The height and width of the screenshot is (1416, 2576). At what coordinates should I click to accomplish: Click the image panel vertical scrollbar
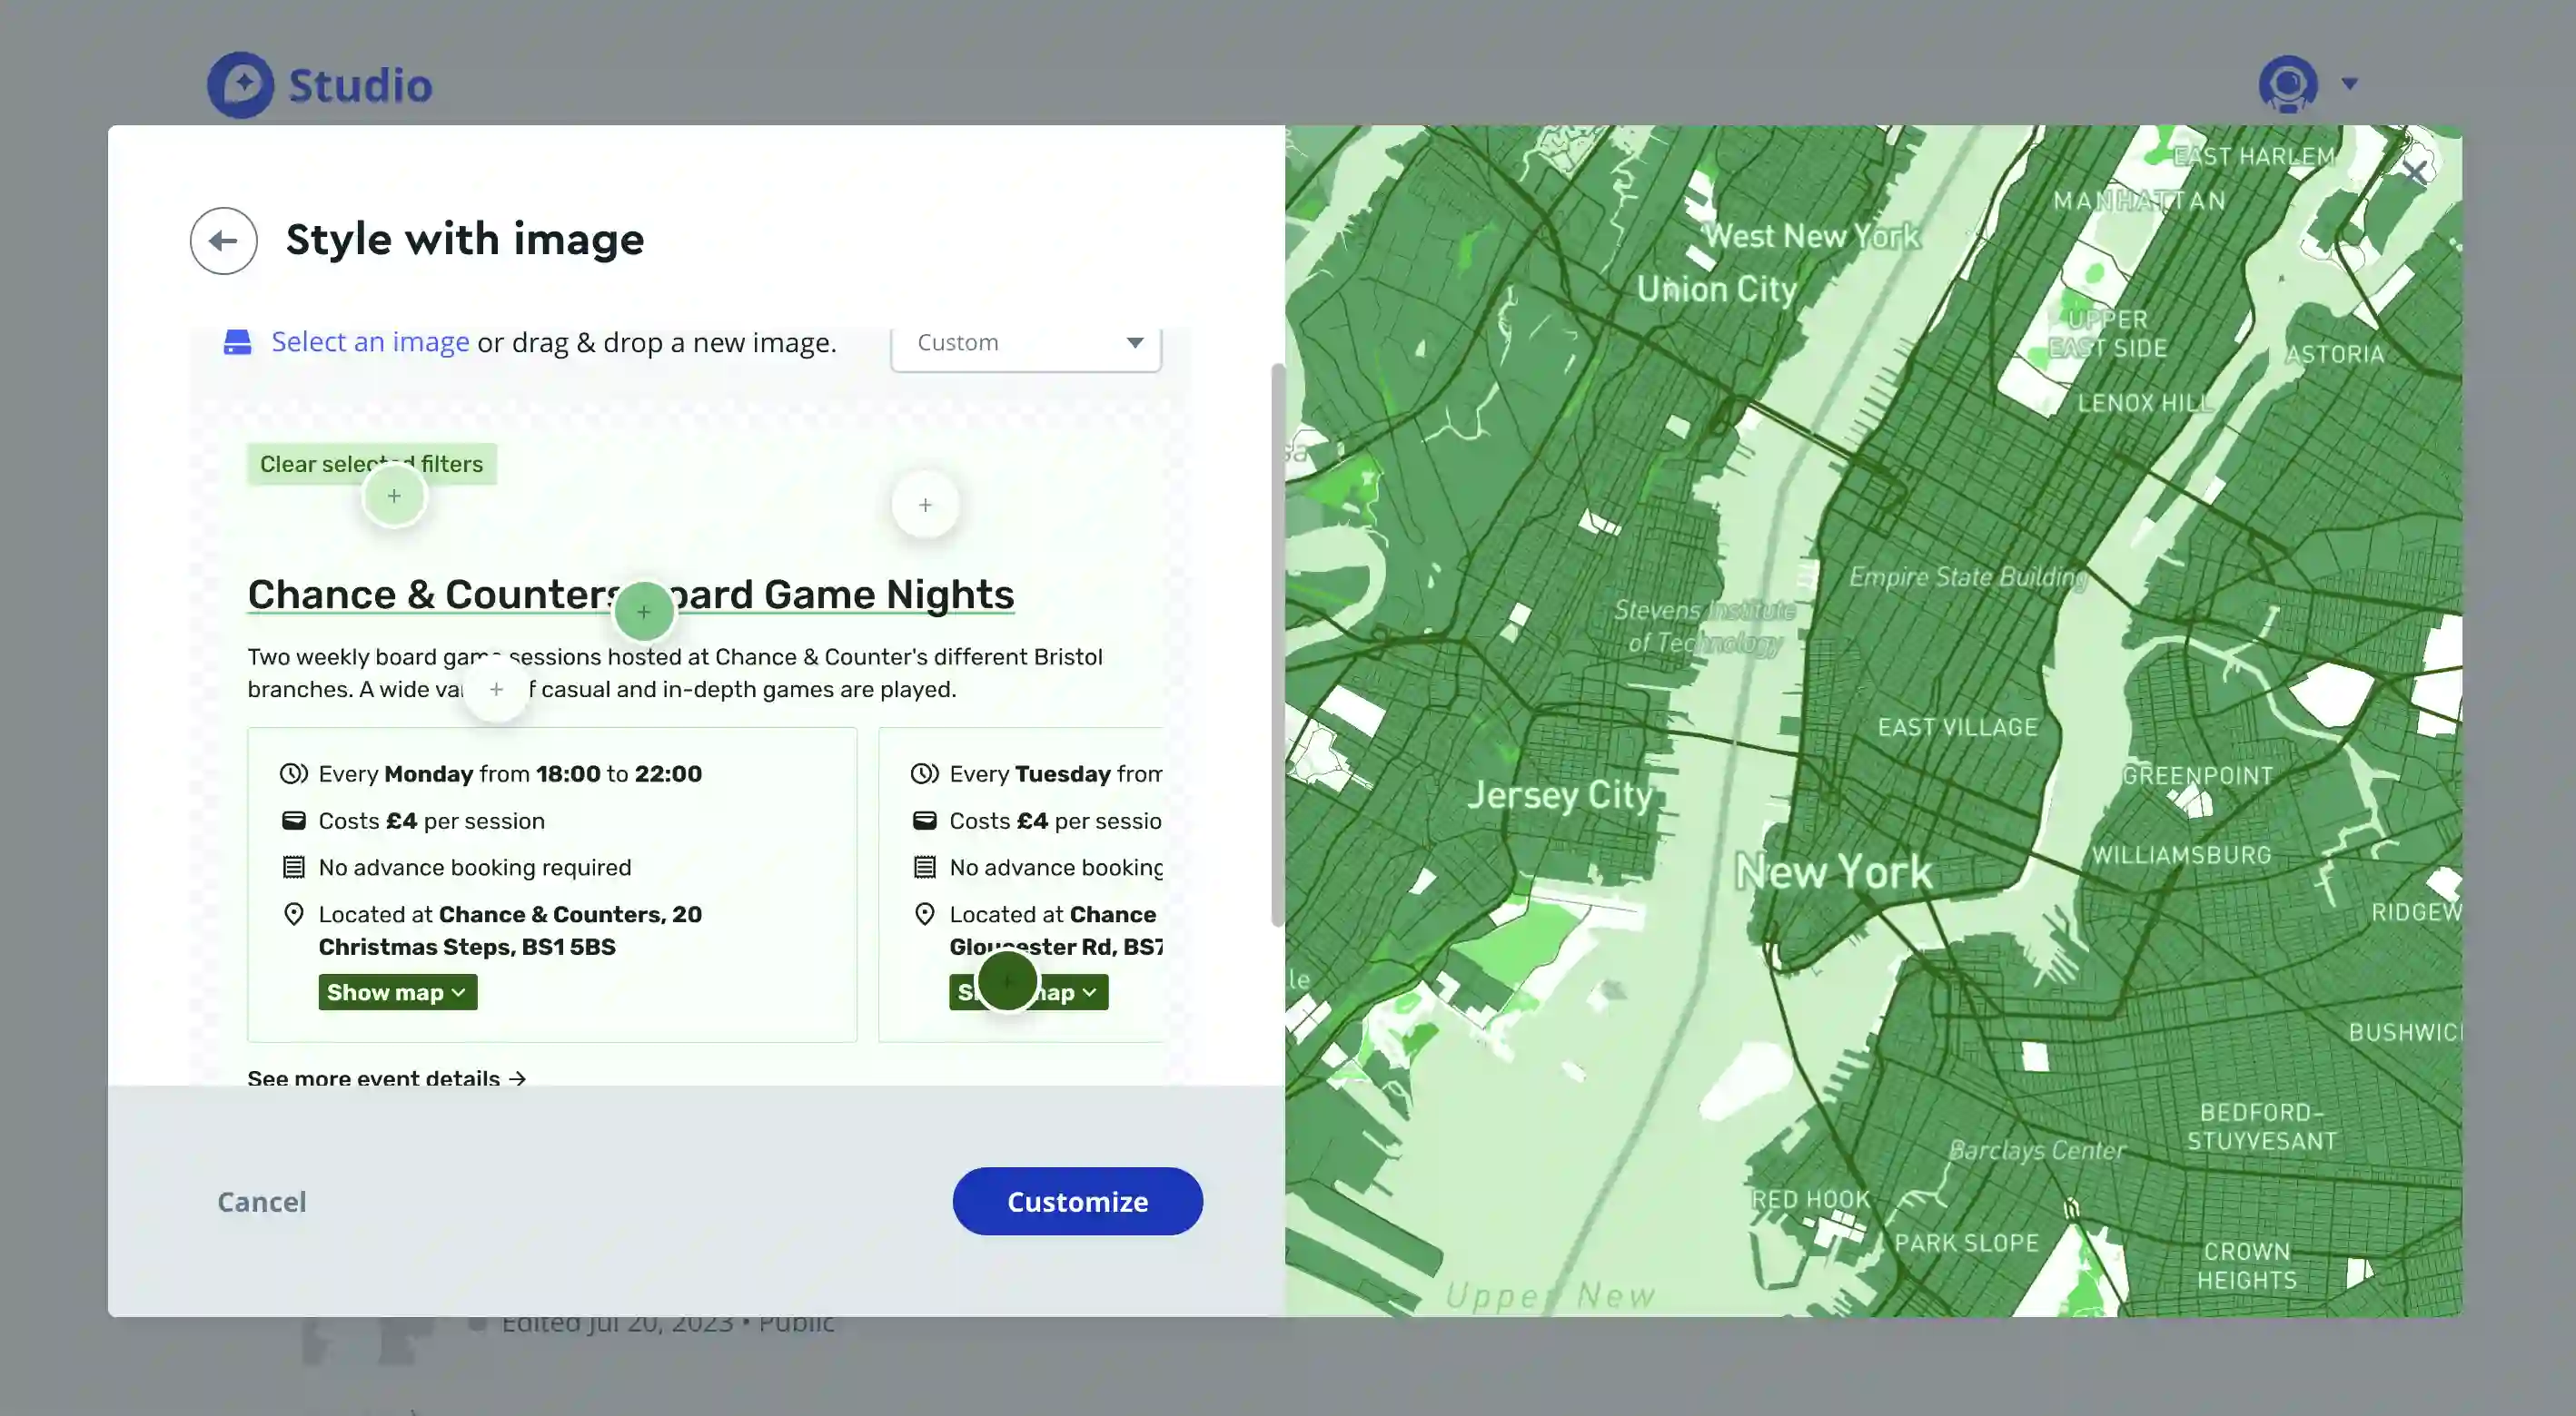click(x=1277, y=645)
